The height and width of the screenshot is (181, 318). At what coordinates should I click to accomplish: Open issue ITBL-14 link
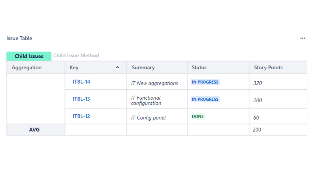click(x=81, y=82)
